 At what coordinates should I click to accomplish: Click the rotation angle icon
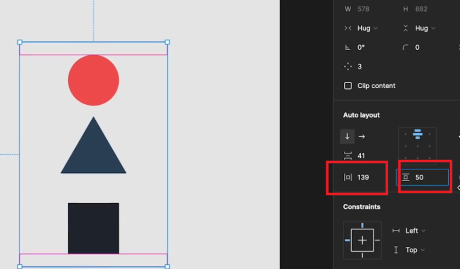click(348, 47)
